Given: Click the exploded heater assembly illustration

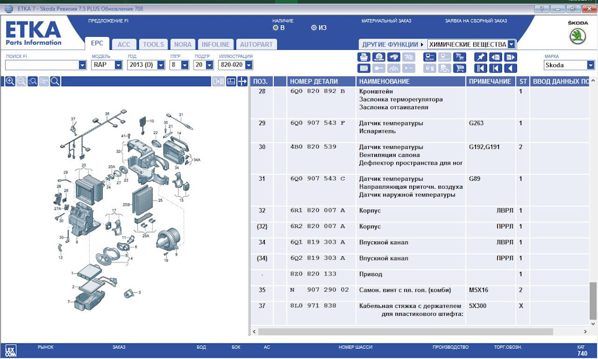Looking at the screenshot, I should click(x=126, y=210).
